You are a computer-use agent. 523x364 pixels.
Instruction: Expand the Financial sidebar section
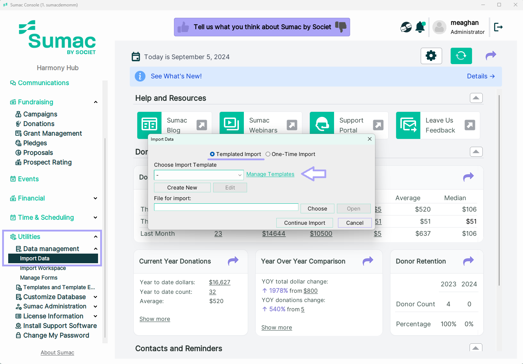pyautogui.click(x=96, y=198)
